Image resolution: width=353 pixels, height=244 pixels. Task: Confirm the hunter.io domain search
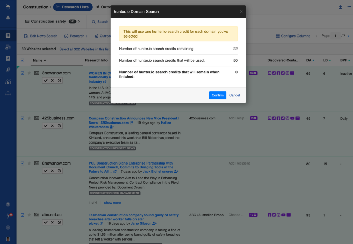(218, 95)
